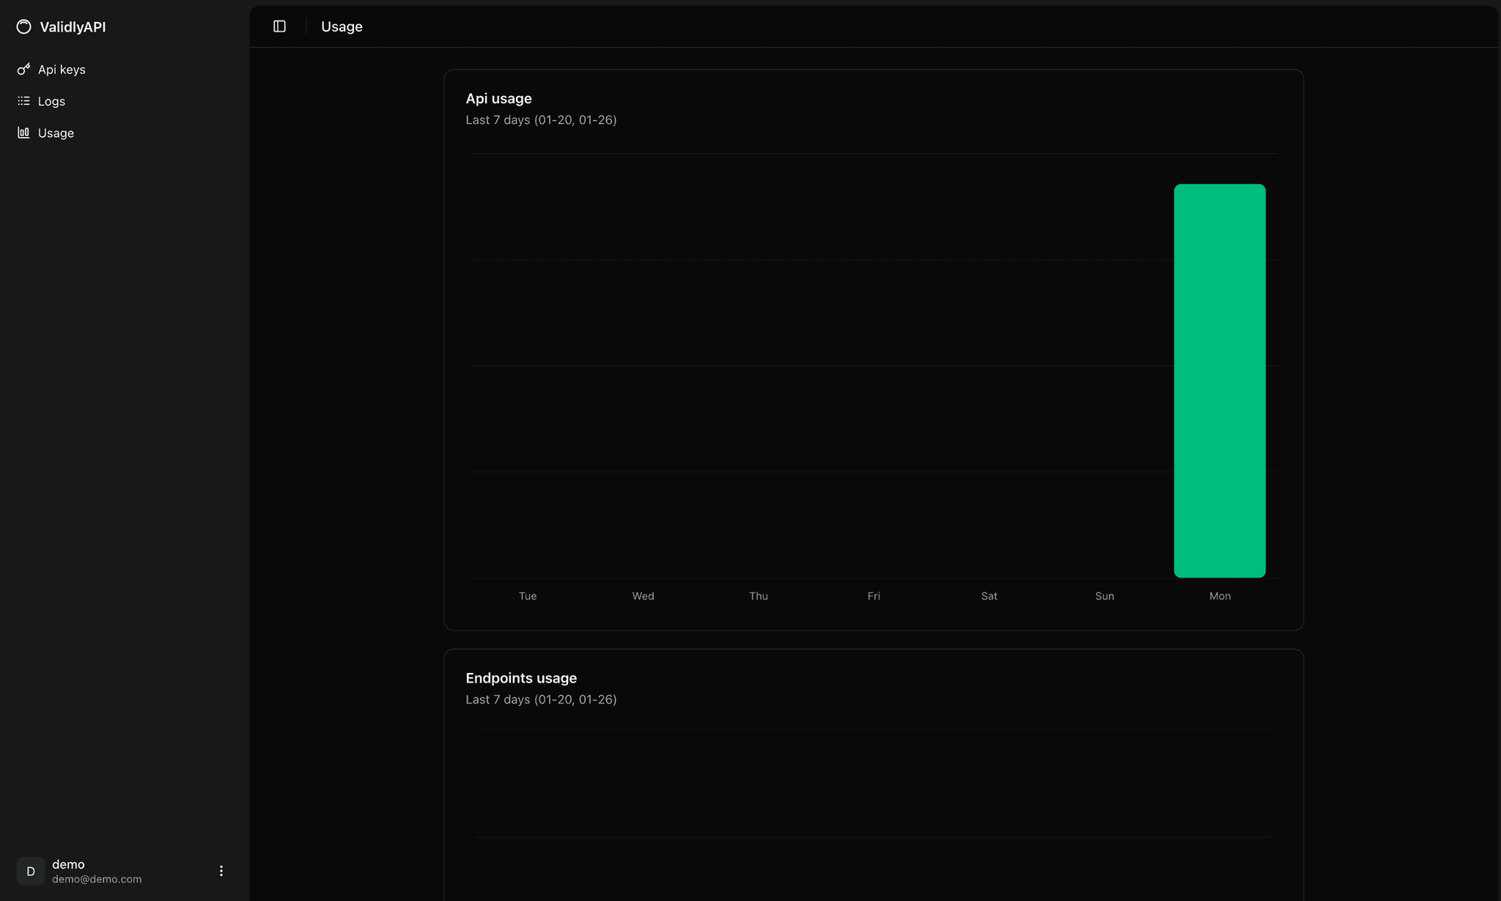
Task: Select the Usage sidebar item
Action: point(56,133)
